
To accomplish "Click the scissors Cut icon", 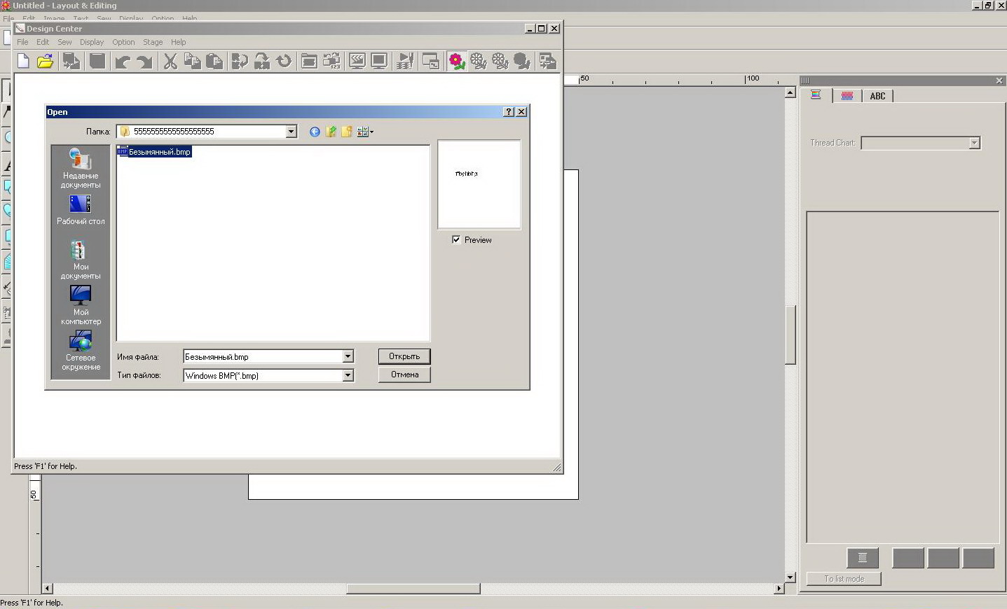I will (170, 62).
